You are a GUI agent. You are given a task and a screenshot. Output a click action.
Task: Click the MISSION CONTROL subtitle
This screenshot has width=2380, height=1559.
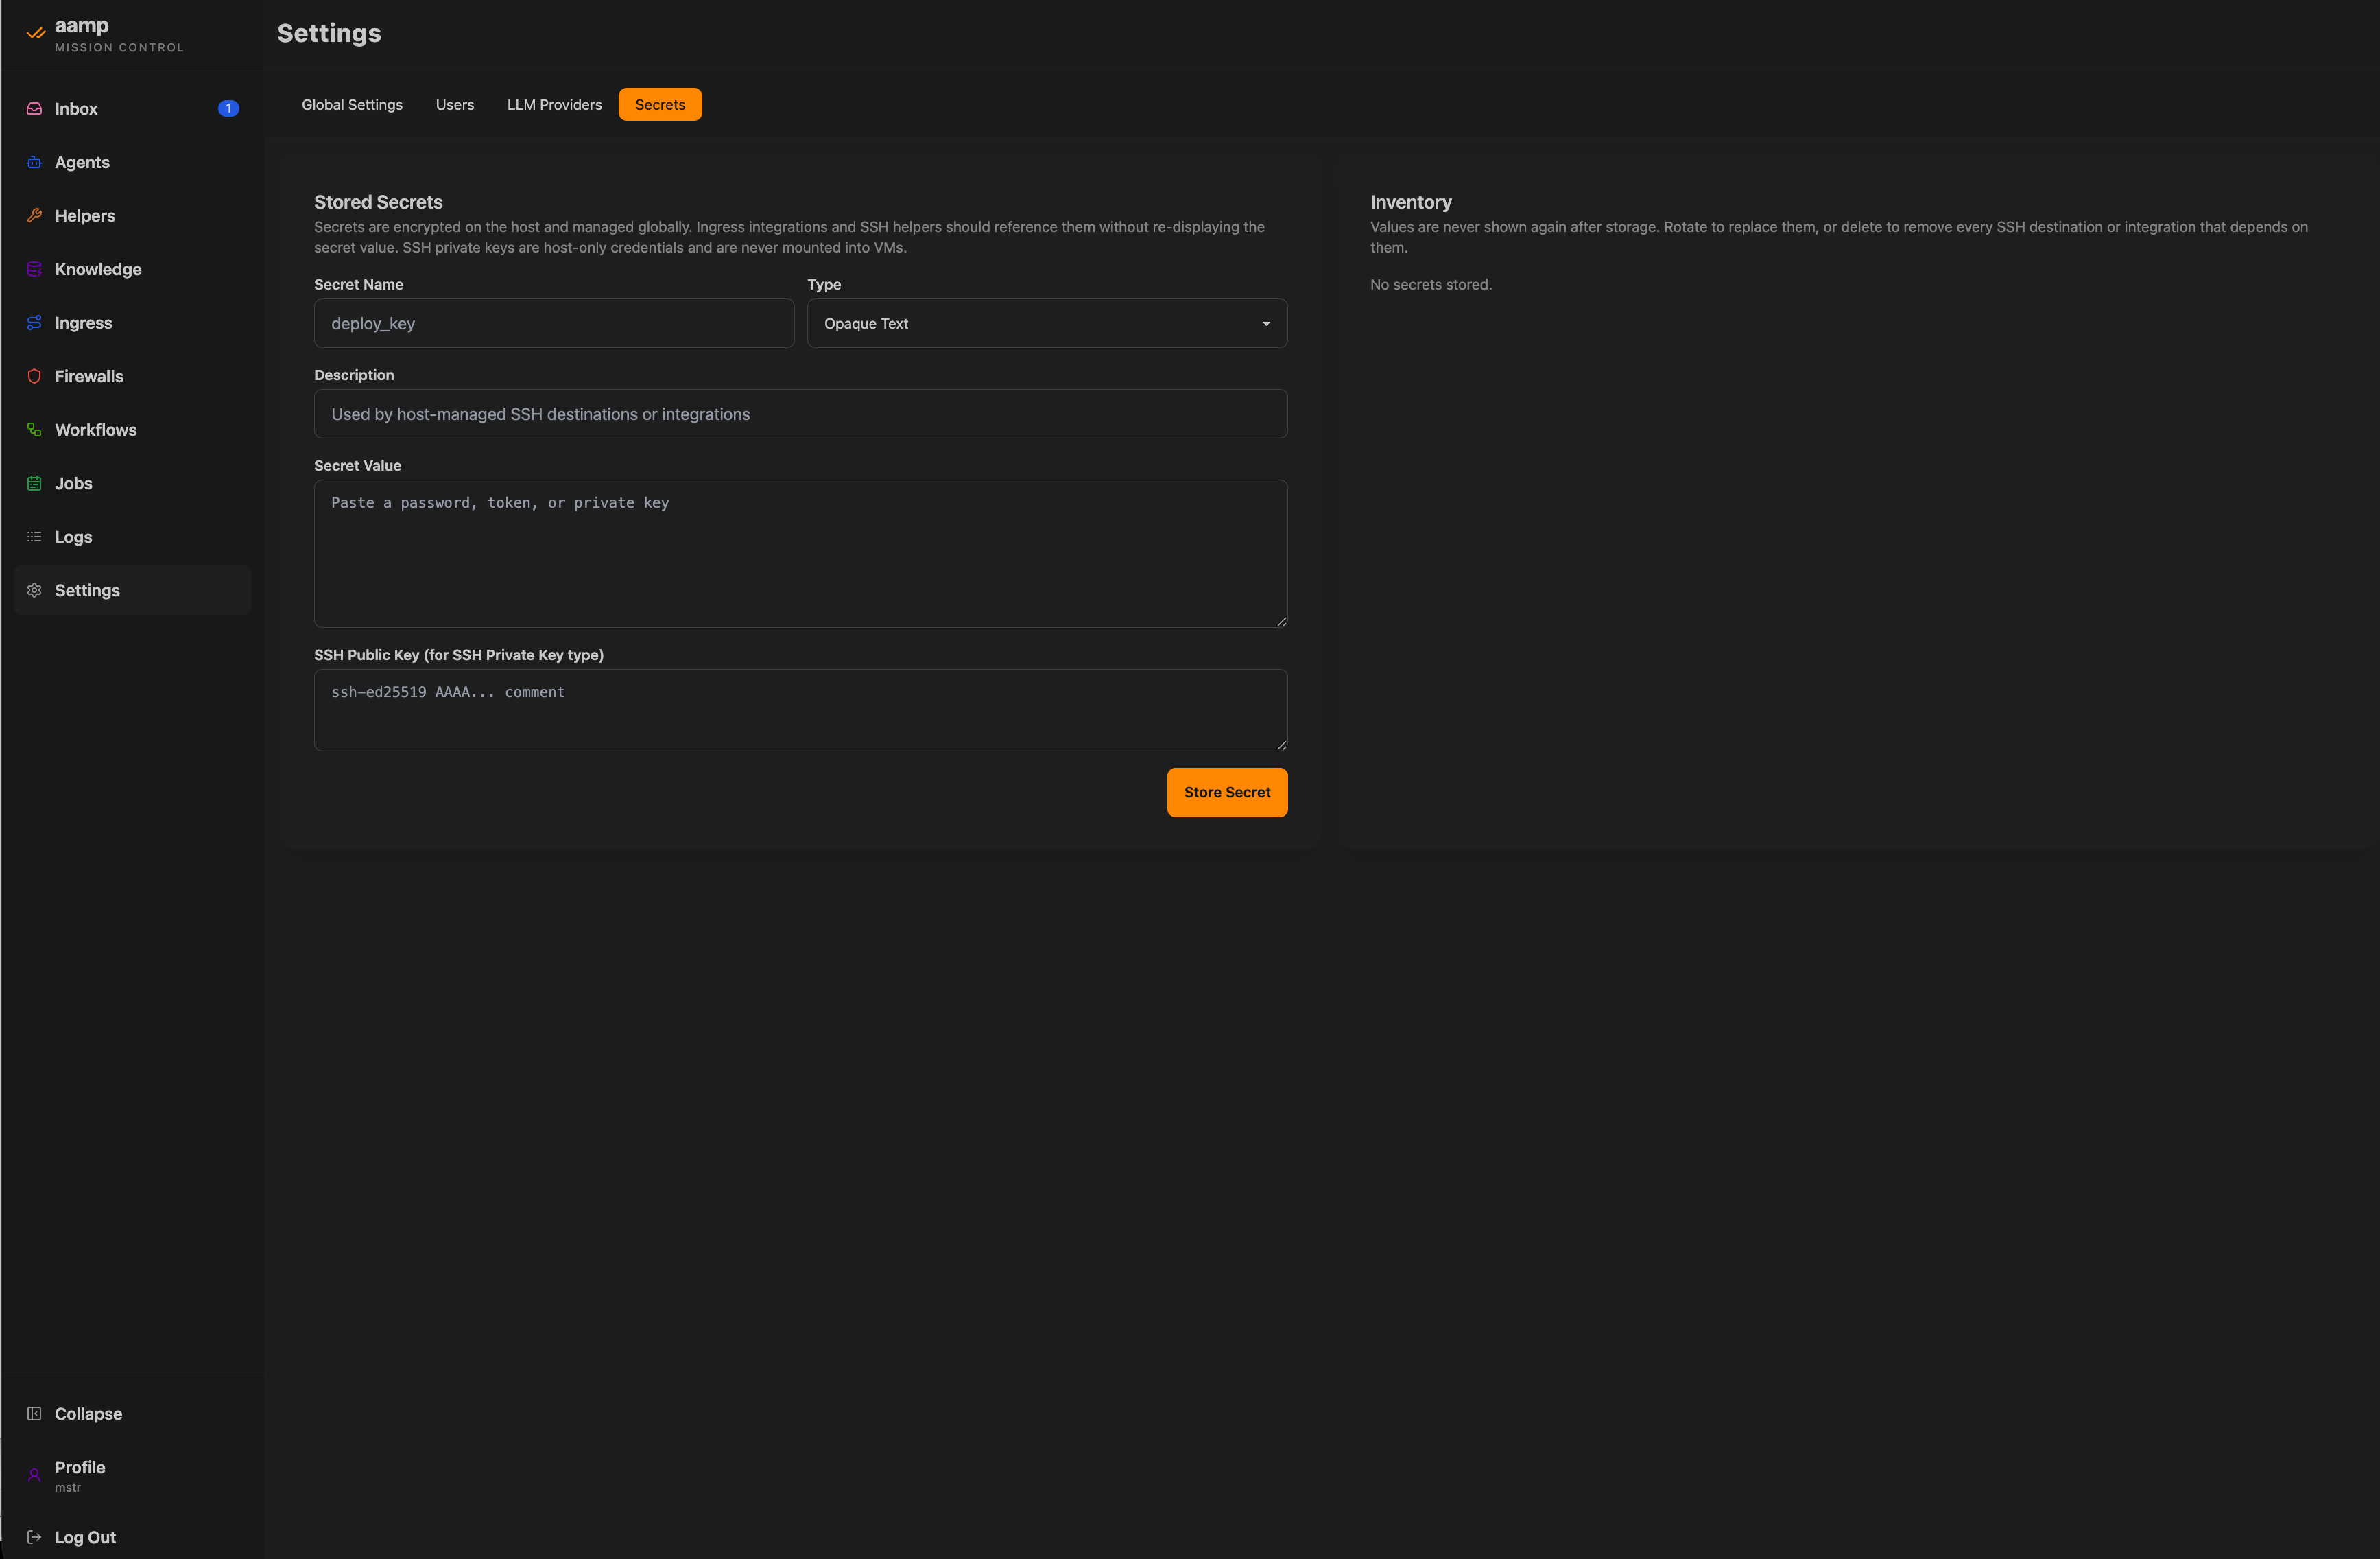(x=119, y=47)
